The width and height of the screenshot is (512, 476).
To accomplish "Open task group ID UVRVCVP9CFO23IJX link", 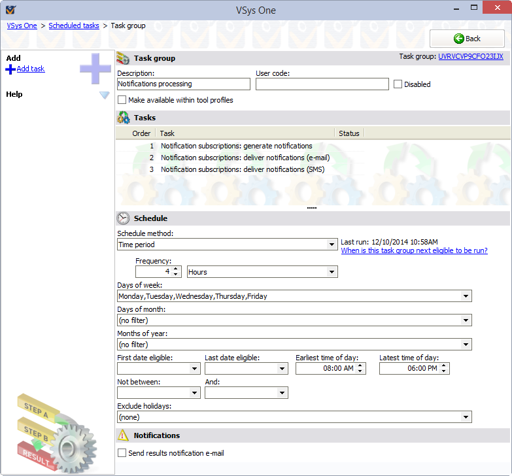I will pyautogui.click(x=471, y=56).
